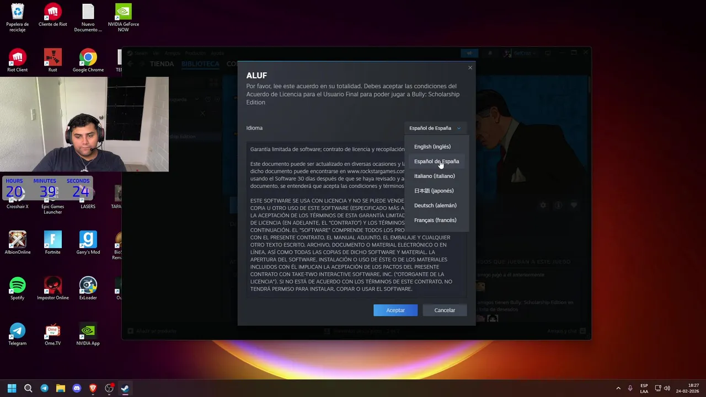The width and height of the screenshot is (706, 397).
Task: Launch Rust from the desktop
Action: pyautogui.click(x=53, y=61)
